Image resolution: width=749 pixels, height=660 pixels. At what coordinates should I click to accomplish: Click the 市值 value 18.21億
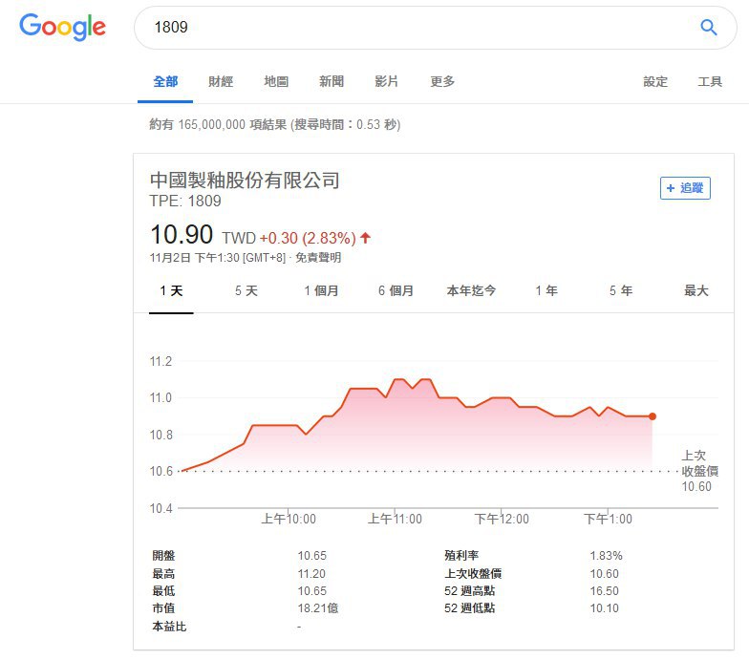coord(317,608)
